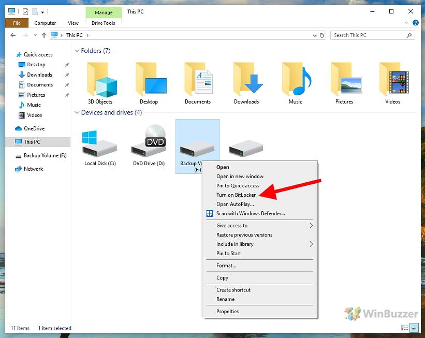Open the 3D Objects folder icon
425x338 pixels.
tap(100, 80)
